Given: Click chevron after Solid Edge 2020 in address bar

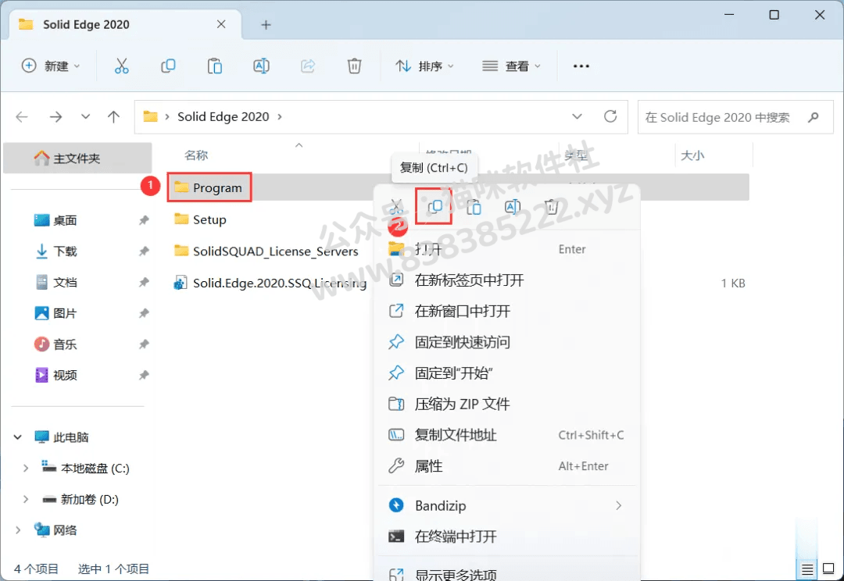Looking at the screenshot, I should point(279,116).
